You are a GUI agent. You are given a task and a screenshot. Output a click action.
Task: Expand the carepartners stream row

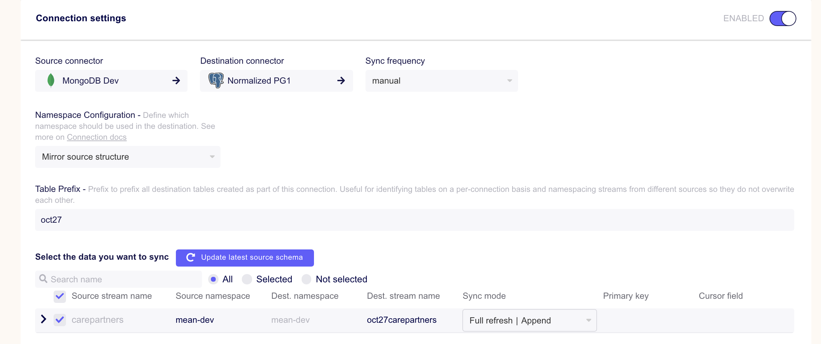[44, 319]
